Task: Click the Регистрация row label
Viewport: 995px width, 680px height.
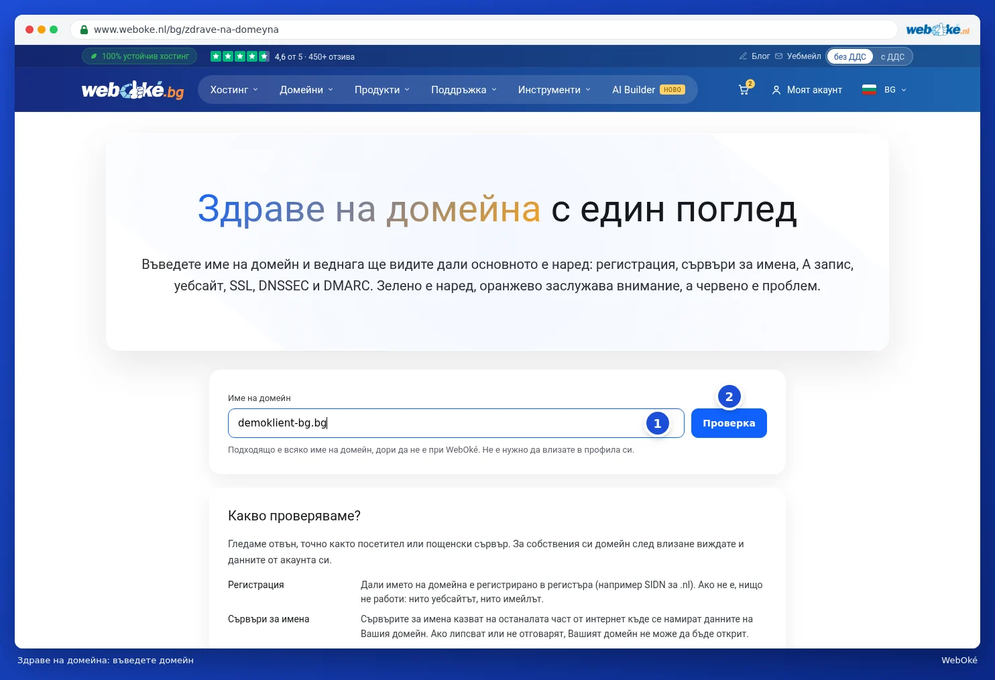Action: [x=256, y=585]
